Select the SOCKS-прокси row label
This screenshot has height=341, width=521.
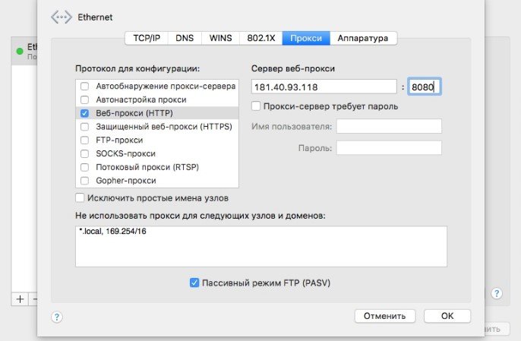125,153
